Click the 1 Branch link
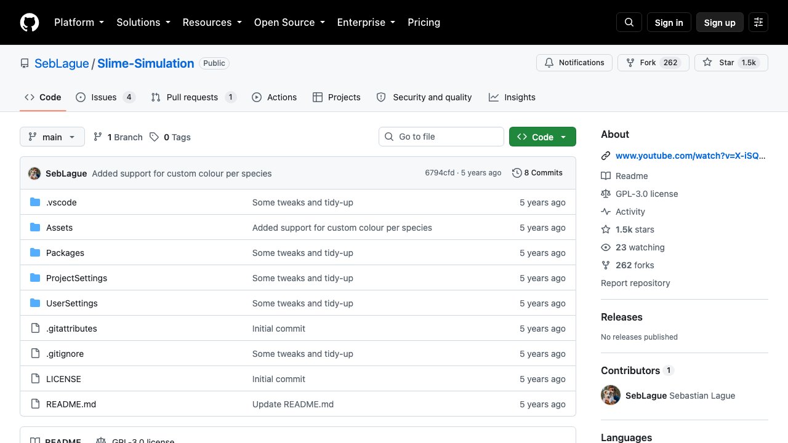The image size is (788, 443). [118, 137]
